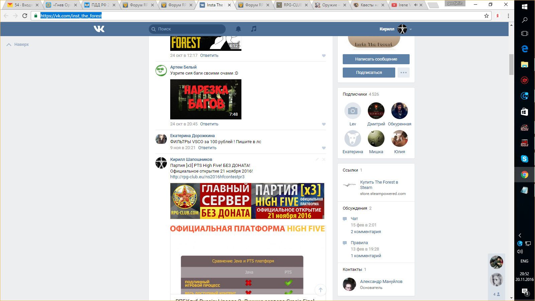Open Мишка subscriber avatar
This screenshot has height=301, width=535.
tap(376, 138)
